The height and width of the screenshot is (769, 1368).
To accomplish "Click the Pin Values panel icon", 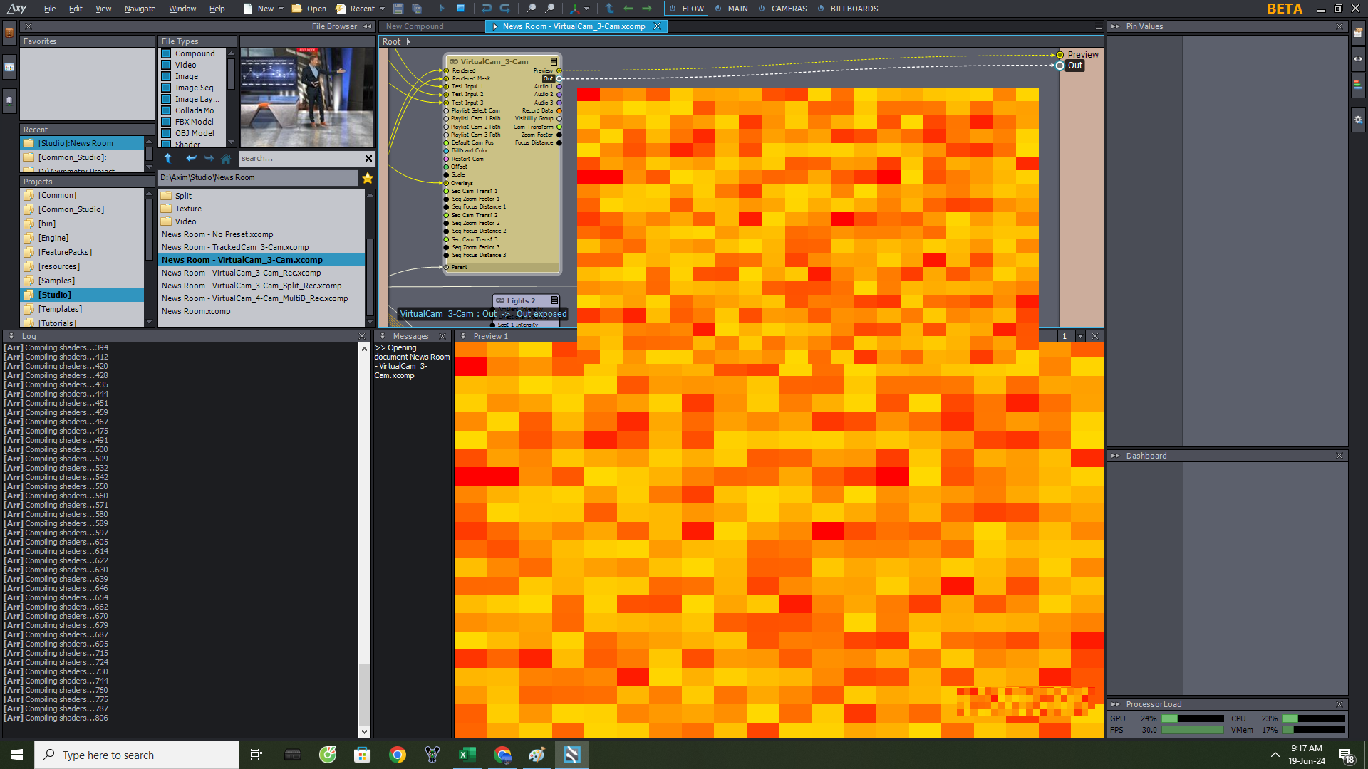I will pos(1118,26).
